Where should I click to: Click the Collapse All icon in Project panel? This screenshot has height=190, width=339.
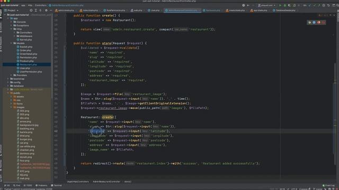pyautogui.click(x=40, y=11)
